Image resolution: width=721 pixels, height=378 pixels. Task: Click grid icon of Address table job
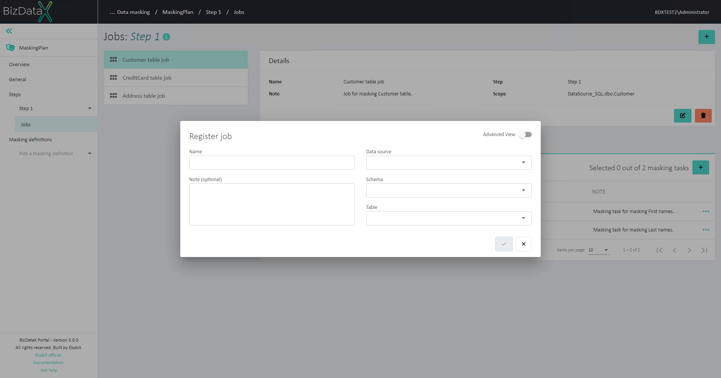[x=113, y=96]
